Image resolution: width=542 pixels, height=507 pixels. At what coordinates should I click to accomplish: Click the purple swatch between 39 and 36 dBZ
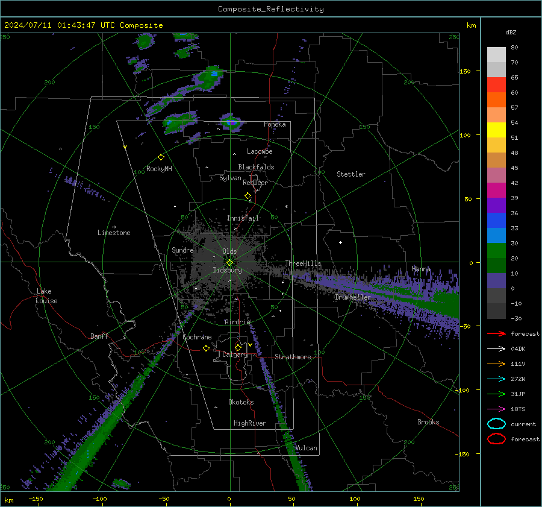click(496, 205)
